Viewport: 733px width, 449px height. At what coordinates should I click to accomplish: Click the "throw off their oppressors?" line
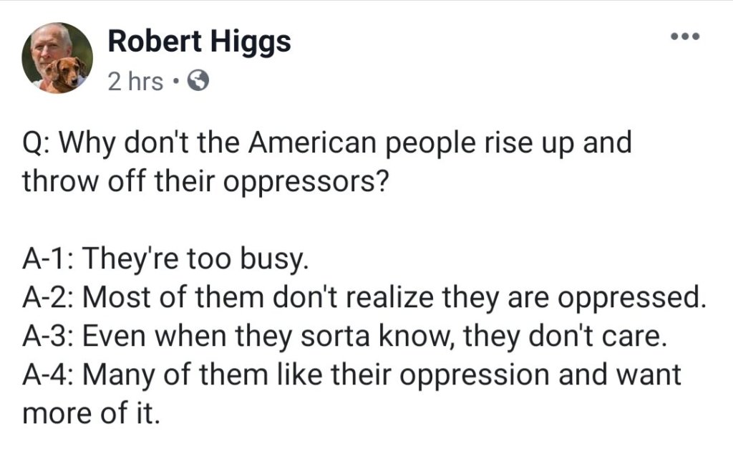click(206, 180)
